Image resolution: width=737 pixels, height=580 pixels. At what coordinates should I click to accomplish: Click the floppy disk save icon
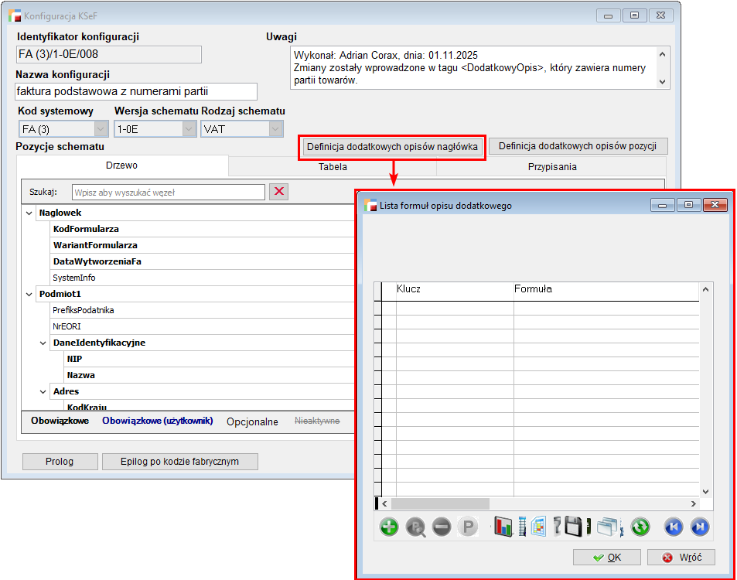[x=573, y=527]
